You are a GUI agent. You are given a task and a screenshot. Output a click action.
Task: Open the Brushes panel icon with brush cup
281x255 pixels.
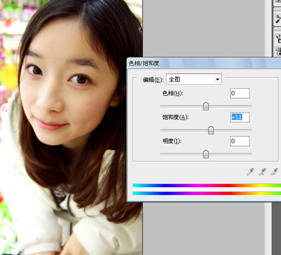278,38
